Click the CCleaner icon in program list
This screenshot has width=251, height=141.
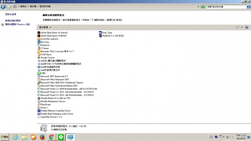39,48
